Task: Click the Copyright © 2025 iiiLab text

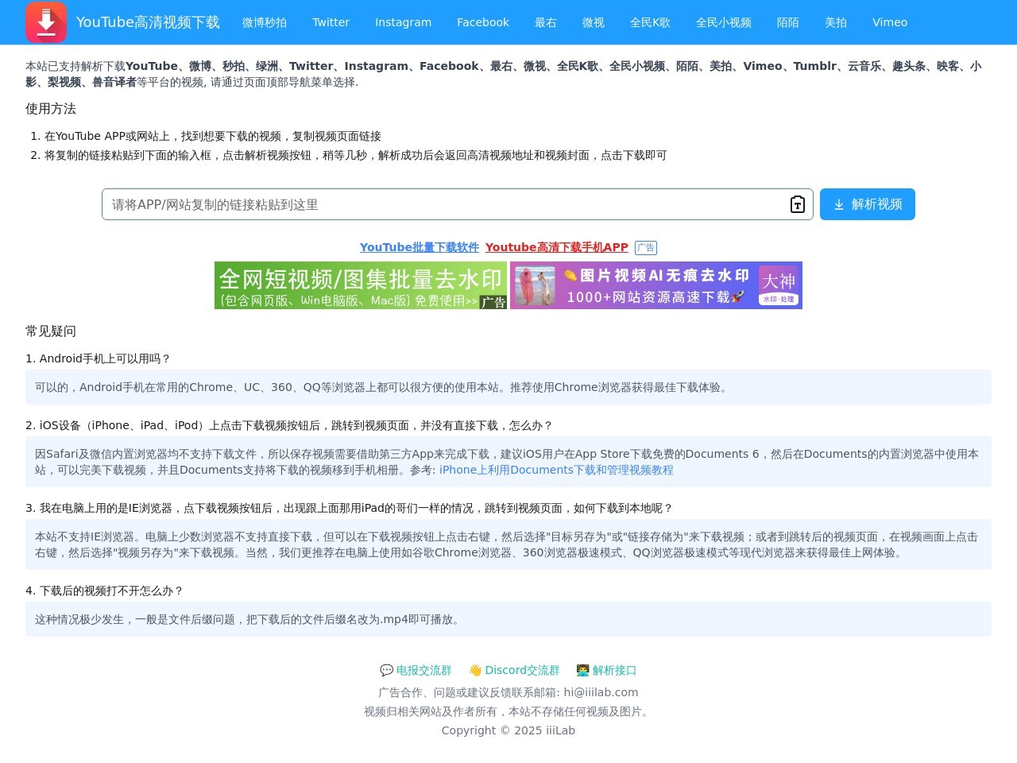Action: 508,730
